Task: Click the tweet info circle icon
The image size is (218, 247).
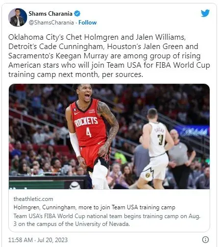Action: (x=205, y=240)
